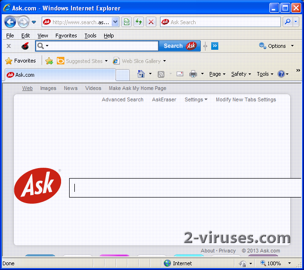Expand the address bar history dropdown

[115, 22]
